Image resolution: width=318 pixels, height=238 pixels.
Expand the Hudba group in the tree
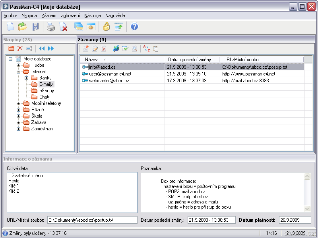click(x=19, y=65)
